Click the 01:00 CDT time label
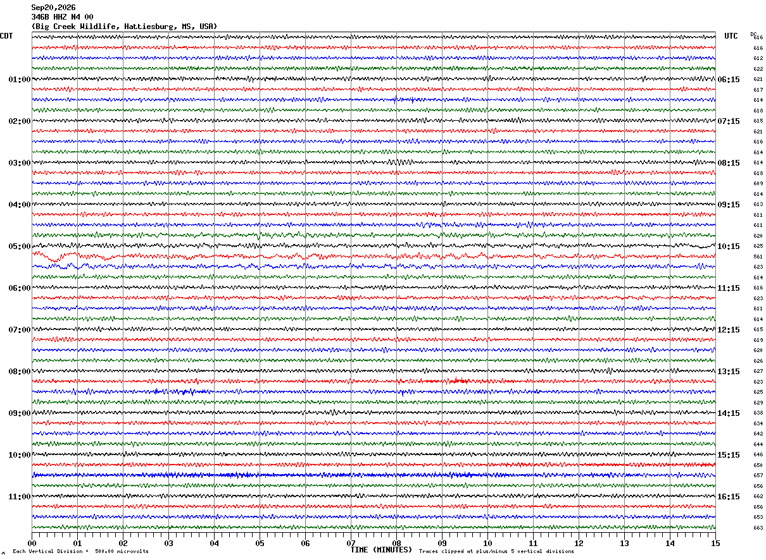 click(x=20, y=80)
